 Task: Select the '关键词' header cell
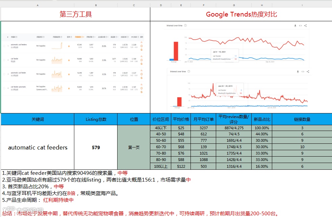(37, 119)
